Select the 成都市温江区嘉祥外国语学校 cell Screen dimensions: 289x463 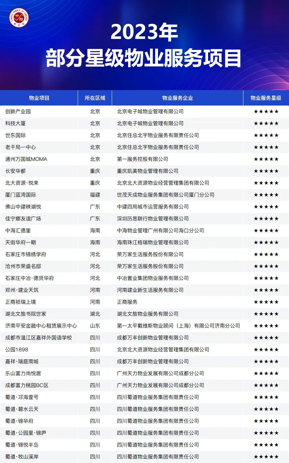(x=39, y=338)
